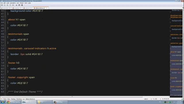This screenshot has width=184, height=104.
Task: Click the Komodo Edit taskbar button
Action: click(29, 102)
